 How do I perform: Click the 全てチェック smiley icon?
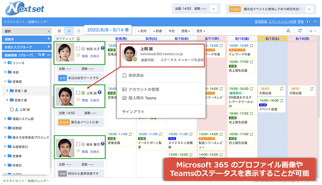[78, 39]
